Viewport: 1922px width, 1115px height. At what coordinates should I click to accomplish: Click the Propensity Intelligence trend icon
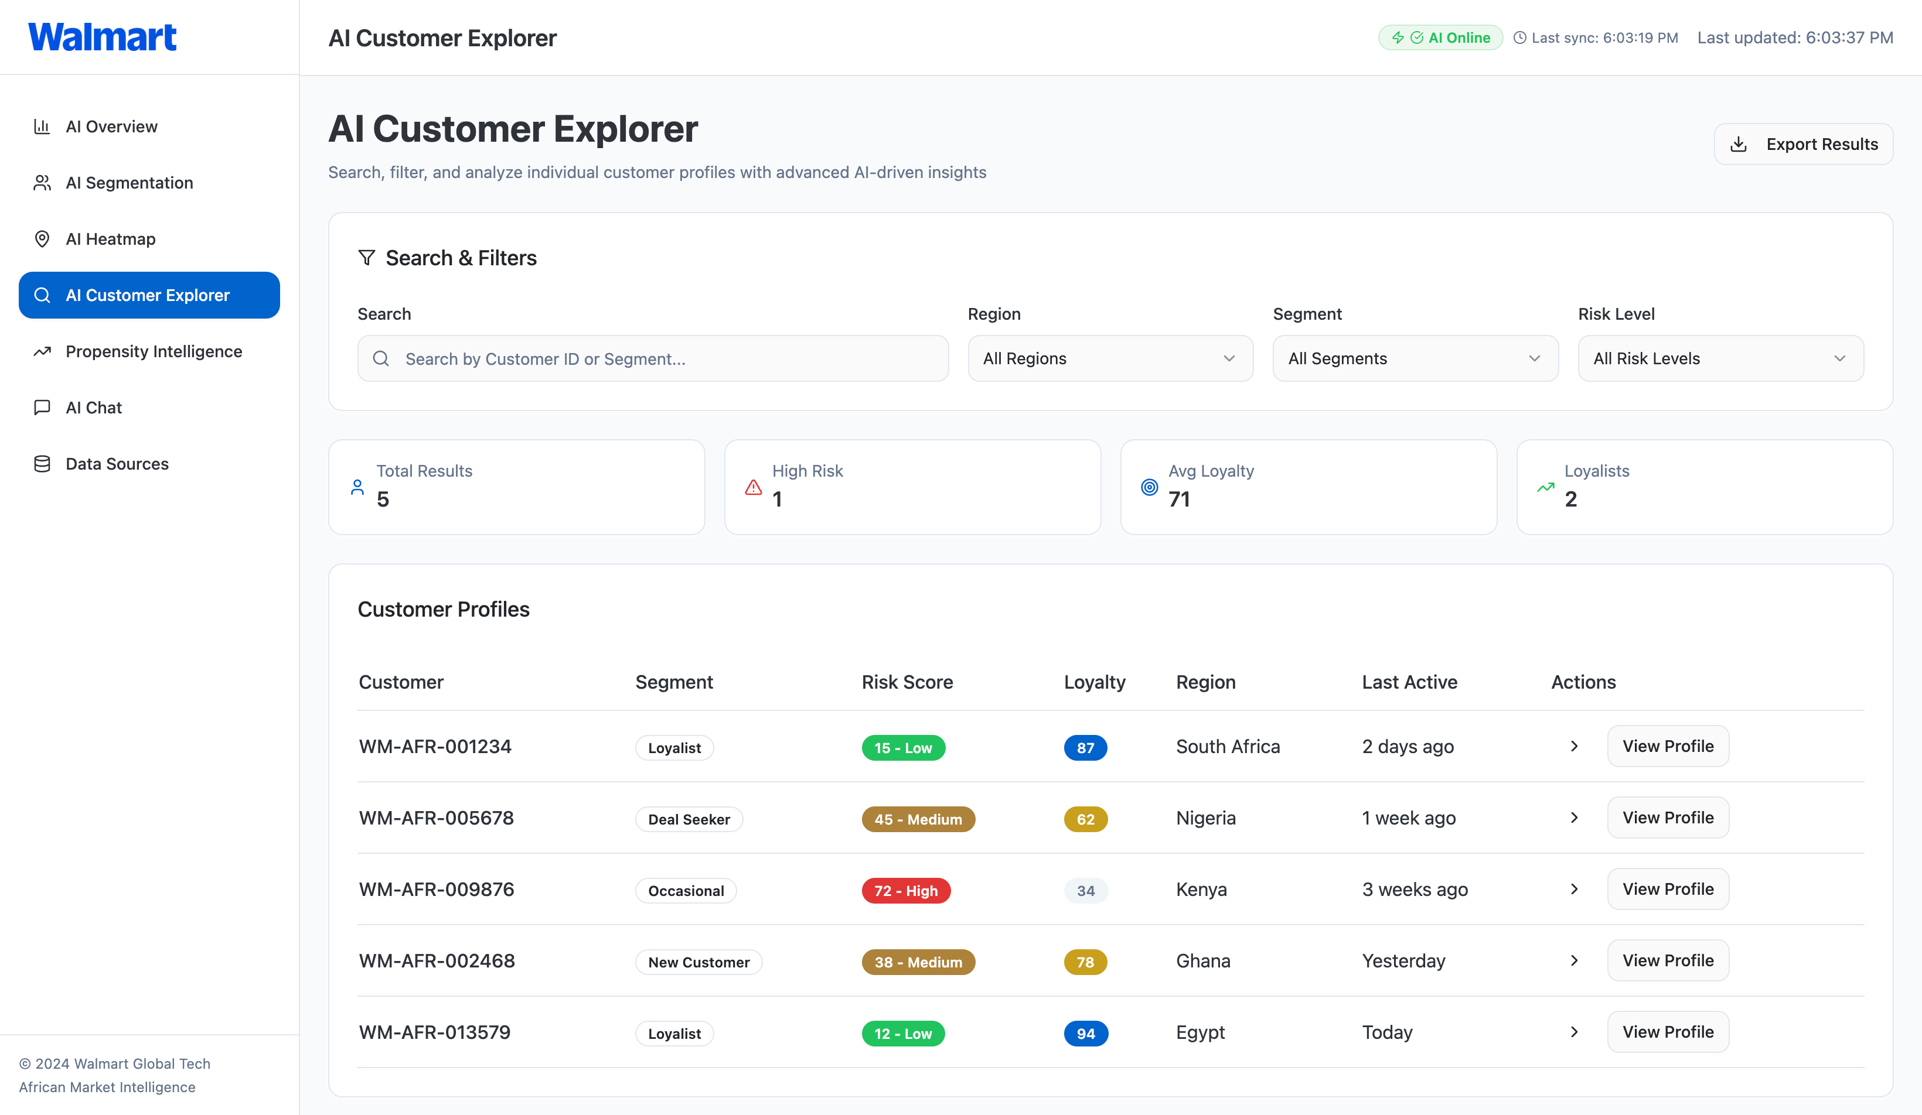coord(42,351)
